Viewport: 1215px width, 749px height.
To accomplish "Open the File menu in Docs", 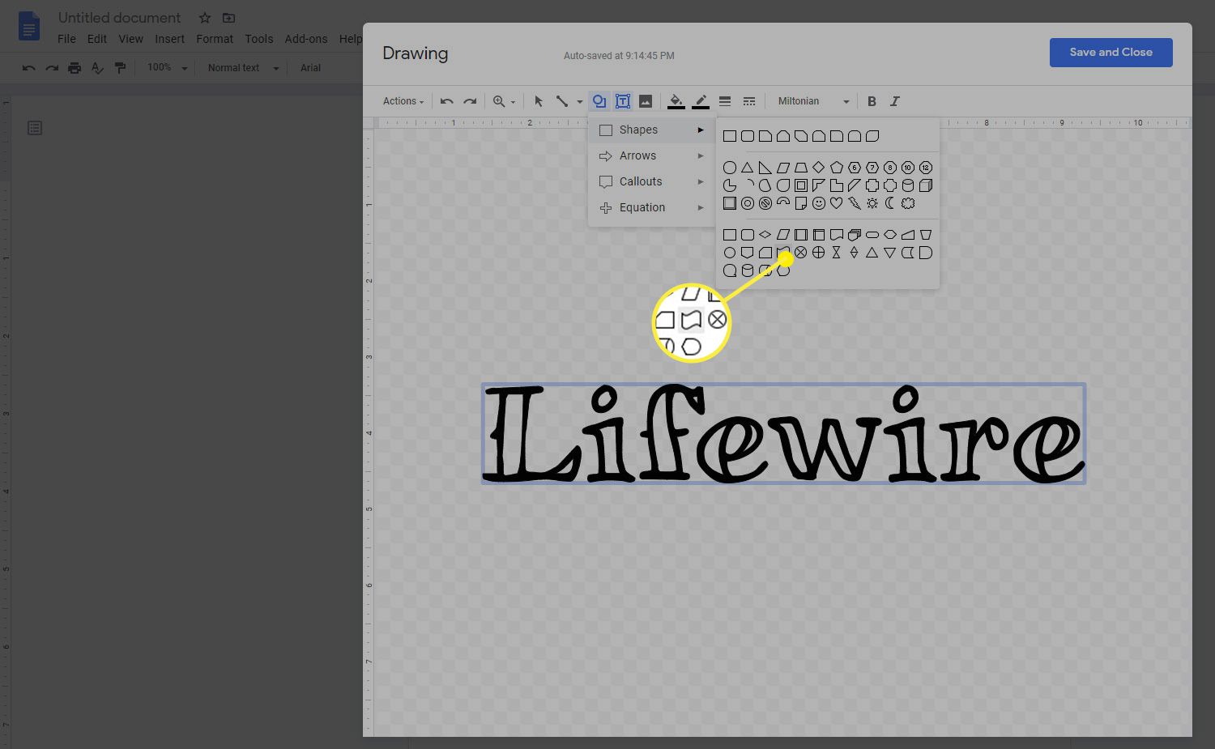I will (x=66, y=39).
